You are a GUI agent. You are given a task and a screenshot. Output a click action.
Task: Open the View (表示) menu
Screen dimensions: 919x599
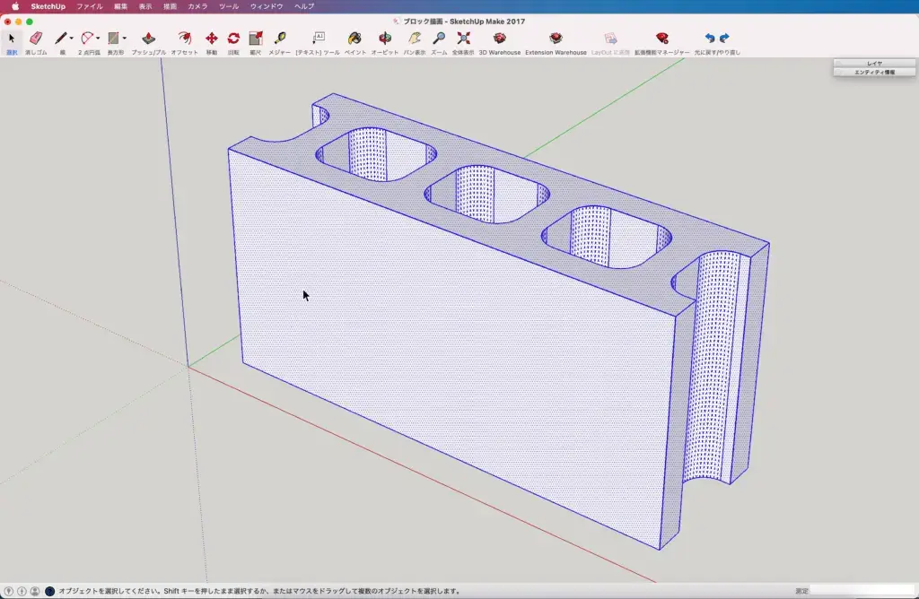[145, 6]
